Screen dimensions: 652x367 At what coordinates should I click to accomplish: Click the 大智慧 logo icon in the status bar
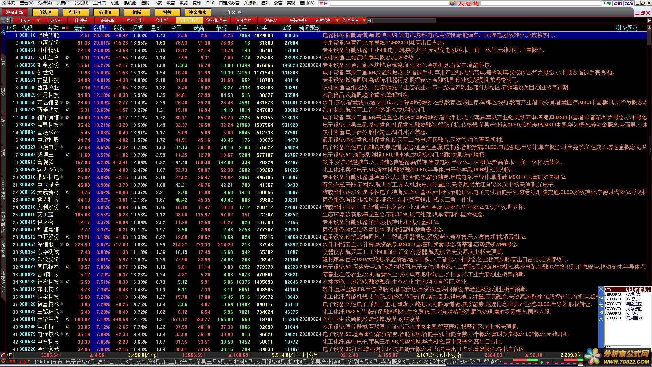[8, 361]
